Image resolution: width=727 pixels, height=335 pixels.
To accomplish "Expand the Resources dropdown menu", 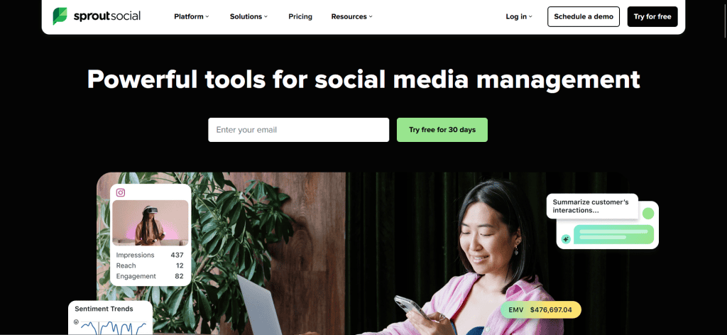I will click(351, 17).
